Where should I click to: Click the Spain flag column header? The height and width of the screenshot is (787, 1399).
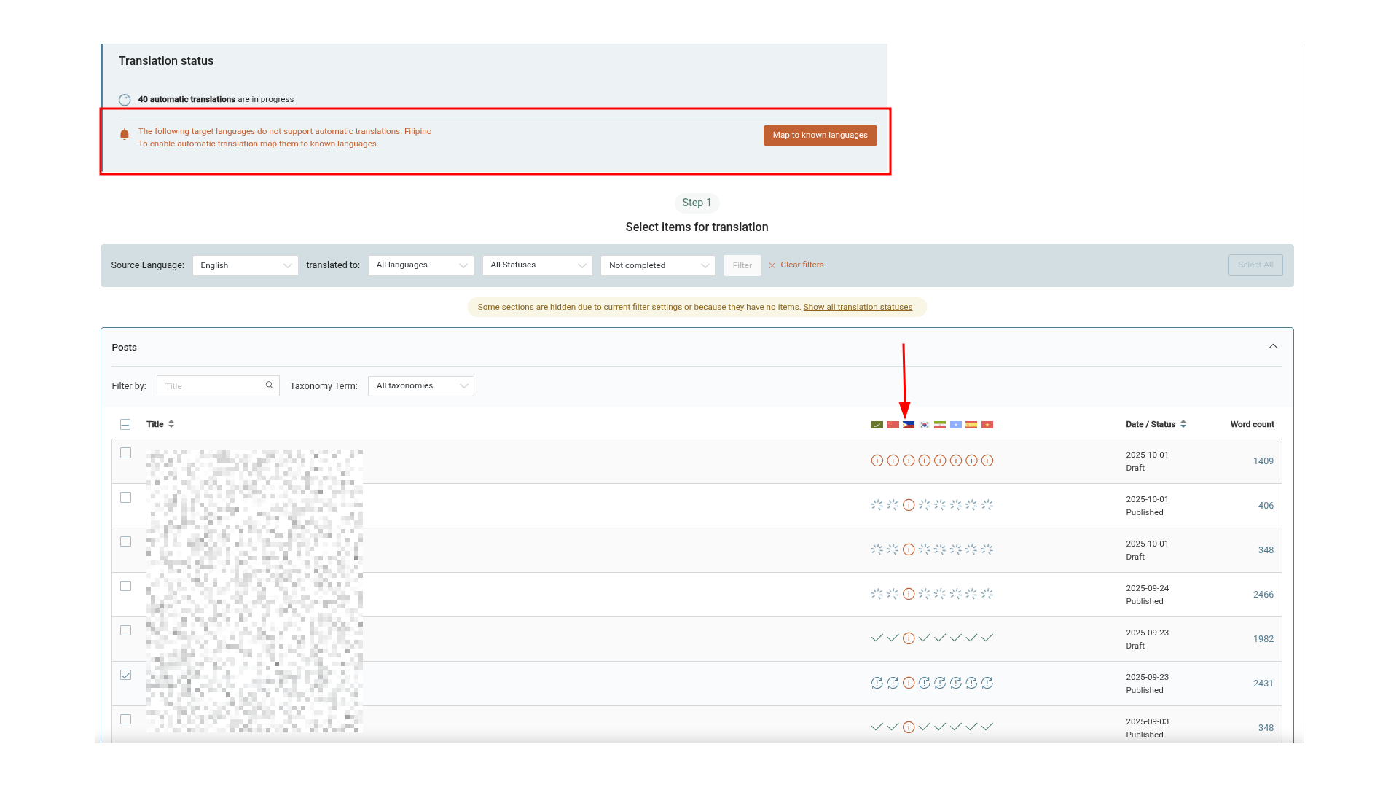point(971,425)
